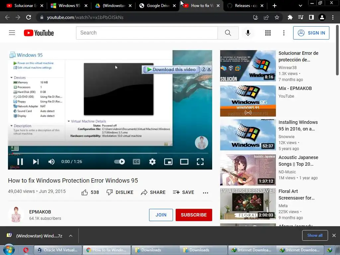Open the Windows Start button
Screen dimensions: 340x255
[x=9, y=250]
